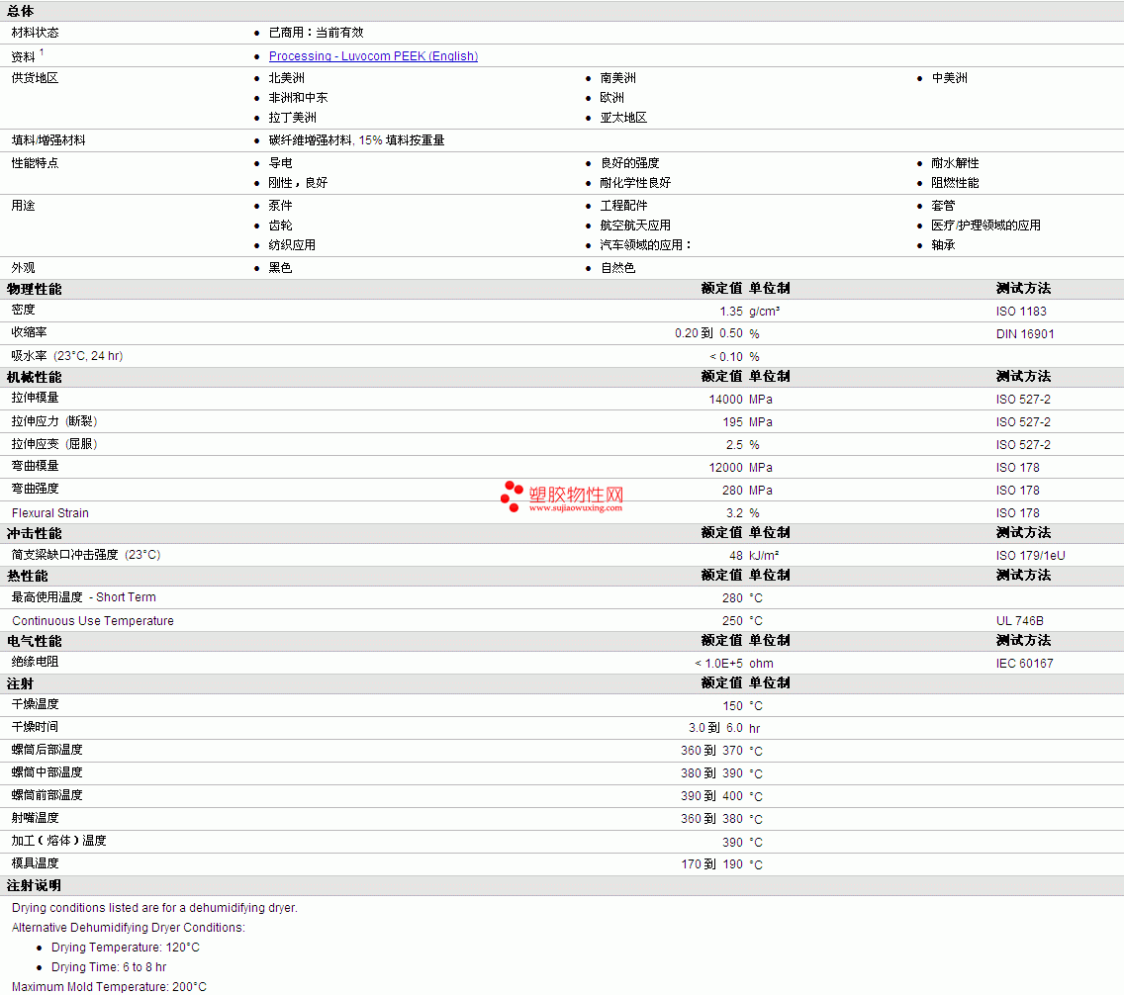1124x995 pixels.
Task: Click the 热性能 section header
Action: [28, 576]
